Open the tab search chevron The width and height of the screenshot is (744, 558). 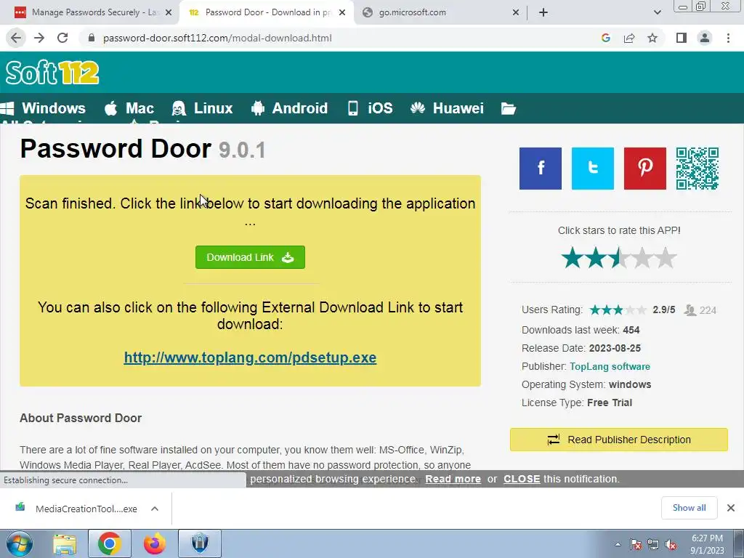pyautogui.click(x=657, y=12)
